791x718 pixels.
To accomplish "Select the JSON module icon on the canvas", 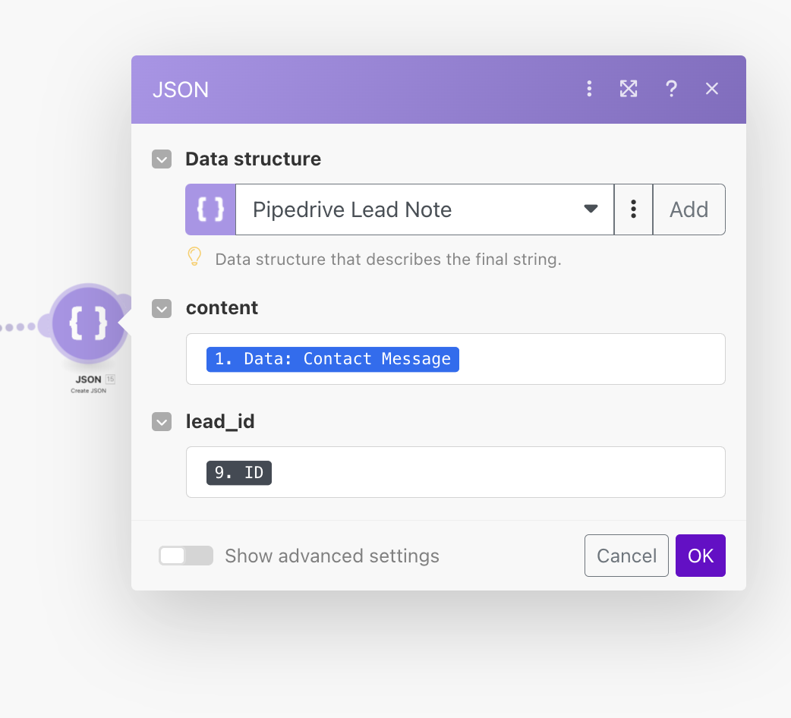I will [x=88, y=323].
